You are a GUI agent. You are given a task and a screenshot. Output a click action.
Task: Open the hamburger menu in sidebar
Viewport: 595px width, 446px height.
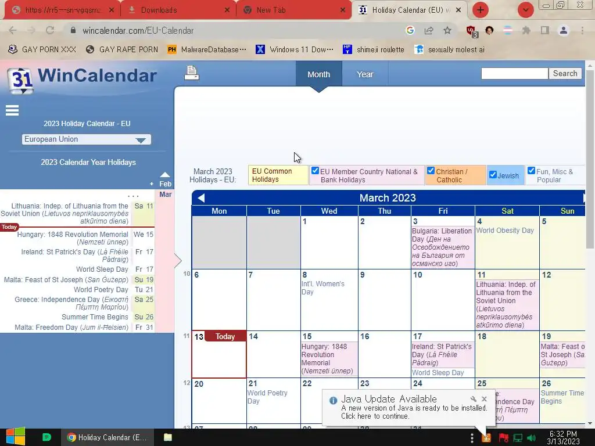[12, 110]
